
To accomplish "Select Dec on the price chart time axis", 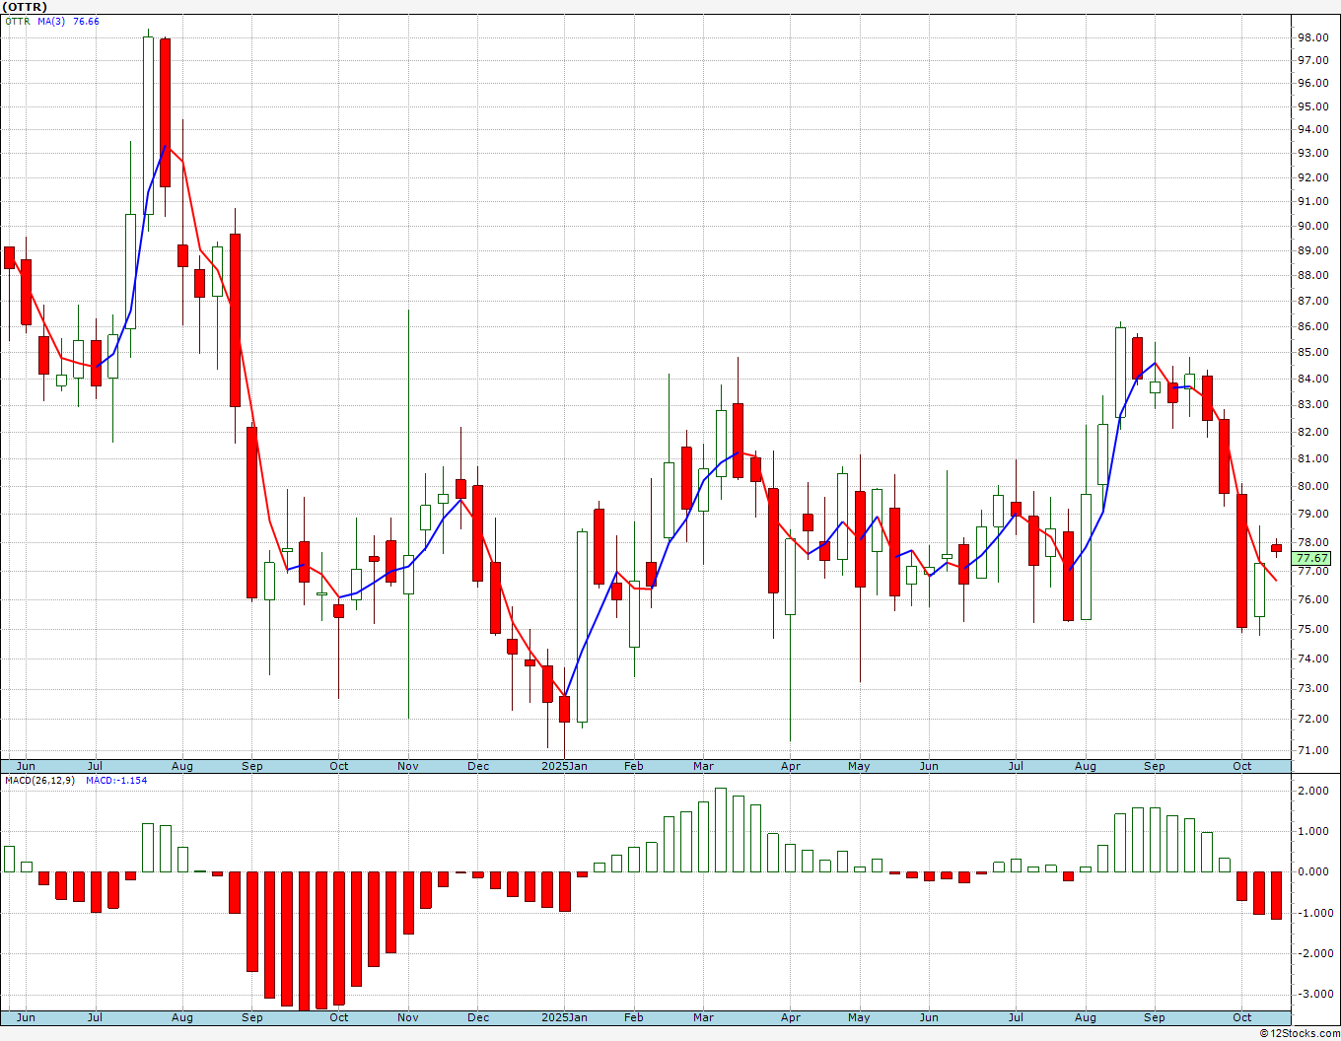I will tap(478, 766).
